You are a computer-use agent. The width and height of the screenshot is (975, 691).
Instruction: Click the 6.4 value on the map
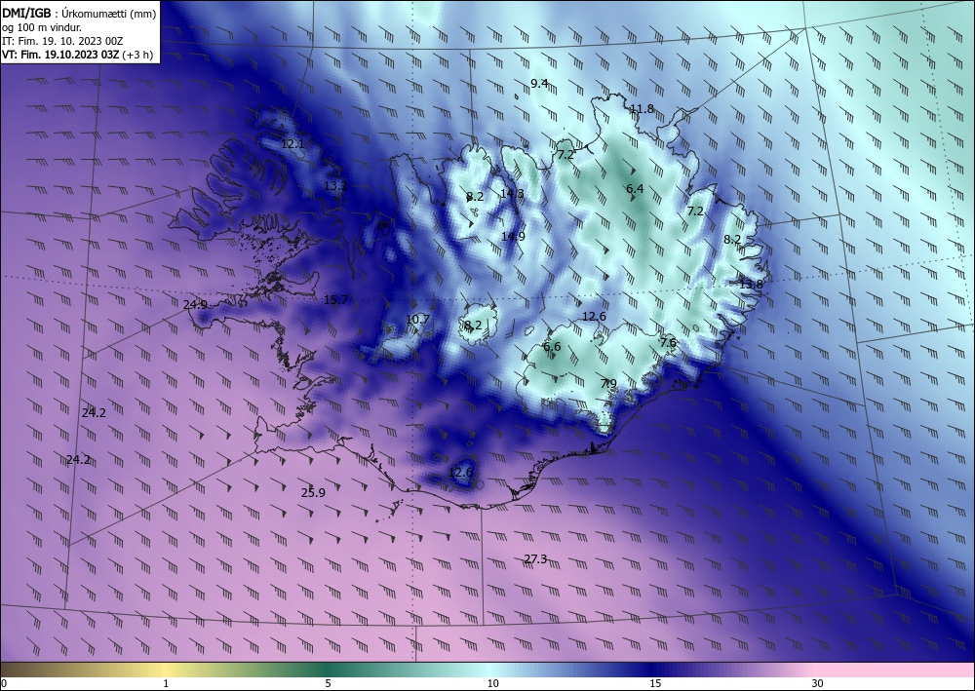click(635, 189)
